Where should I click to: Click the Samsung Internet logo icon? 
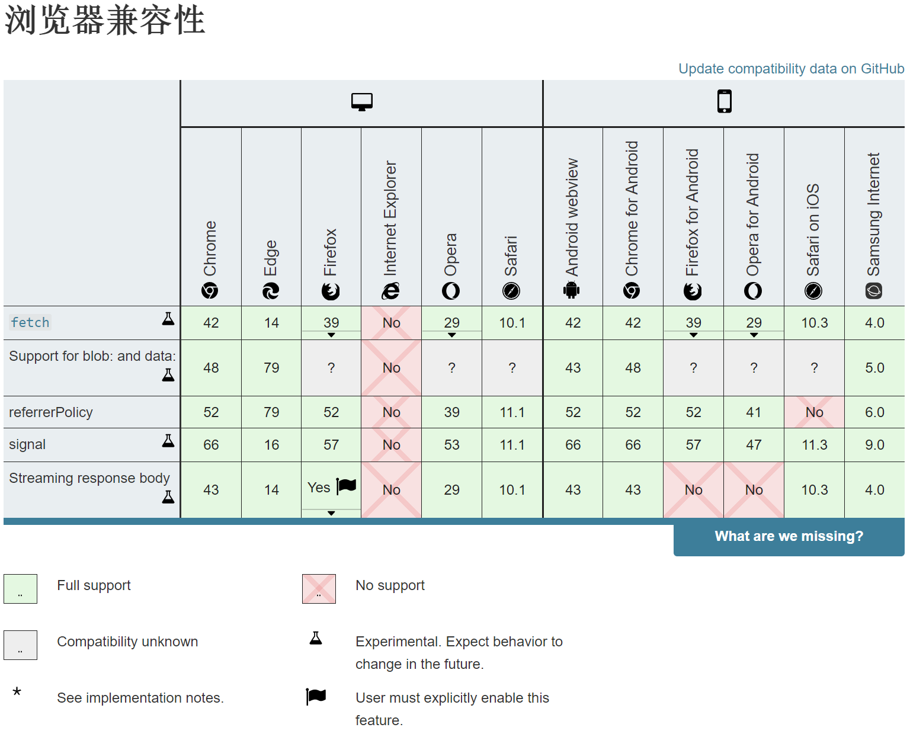pyautogui.click(x=874, y=291)
